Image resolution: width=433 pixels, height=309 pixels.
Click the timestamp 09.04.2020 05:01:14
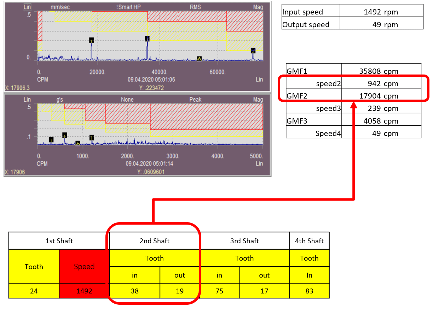[149, 164]
